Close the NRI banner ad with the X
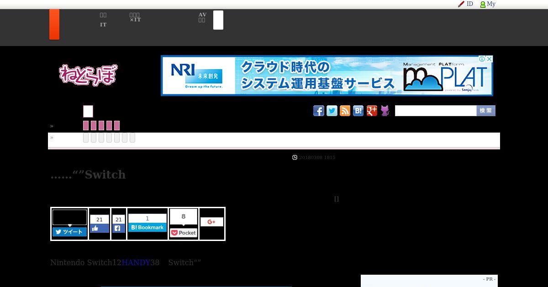 coord(489,59)
